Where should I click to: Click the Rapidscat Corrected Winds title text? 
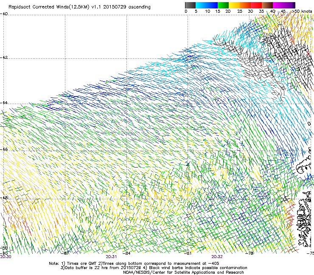[79, 7]
